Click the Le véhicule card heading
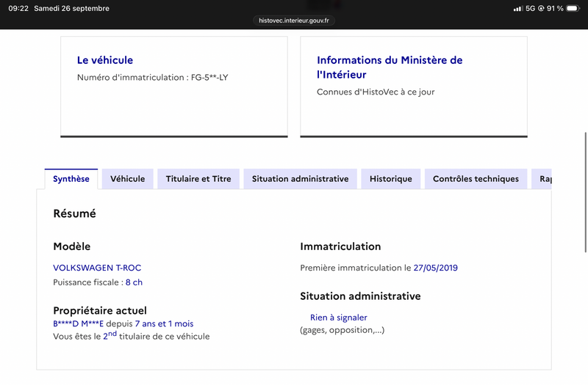 [105, 60]
